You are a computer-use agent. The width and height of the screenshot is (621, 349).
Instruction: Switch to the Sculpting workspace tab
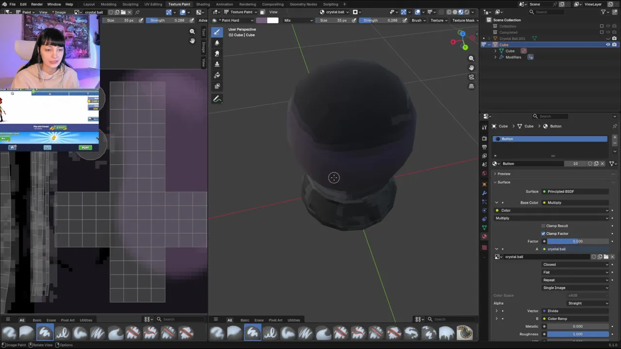[131, 4]
